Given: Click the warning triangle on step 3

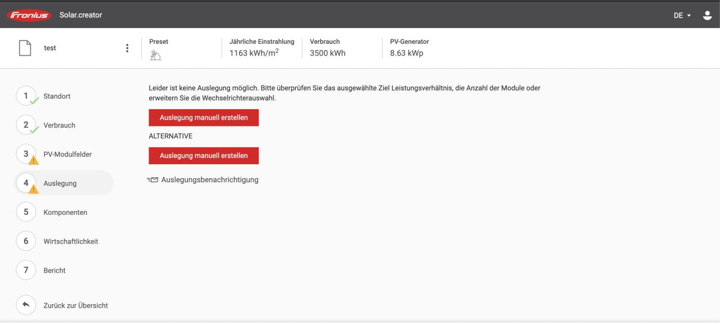Looking at the screenshot, I should pos(33,160).
